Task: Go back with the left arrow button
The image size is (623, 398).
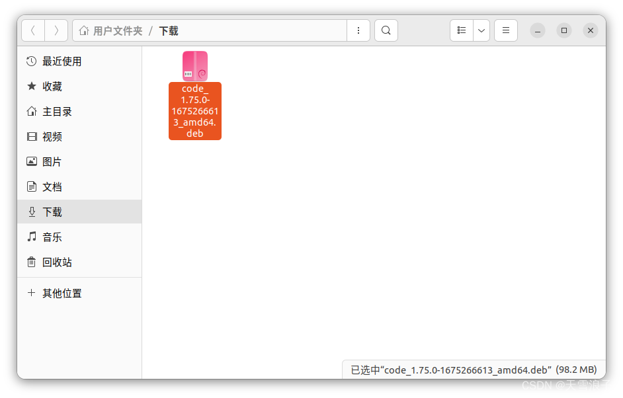Action: point(33,30)
